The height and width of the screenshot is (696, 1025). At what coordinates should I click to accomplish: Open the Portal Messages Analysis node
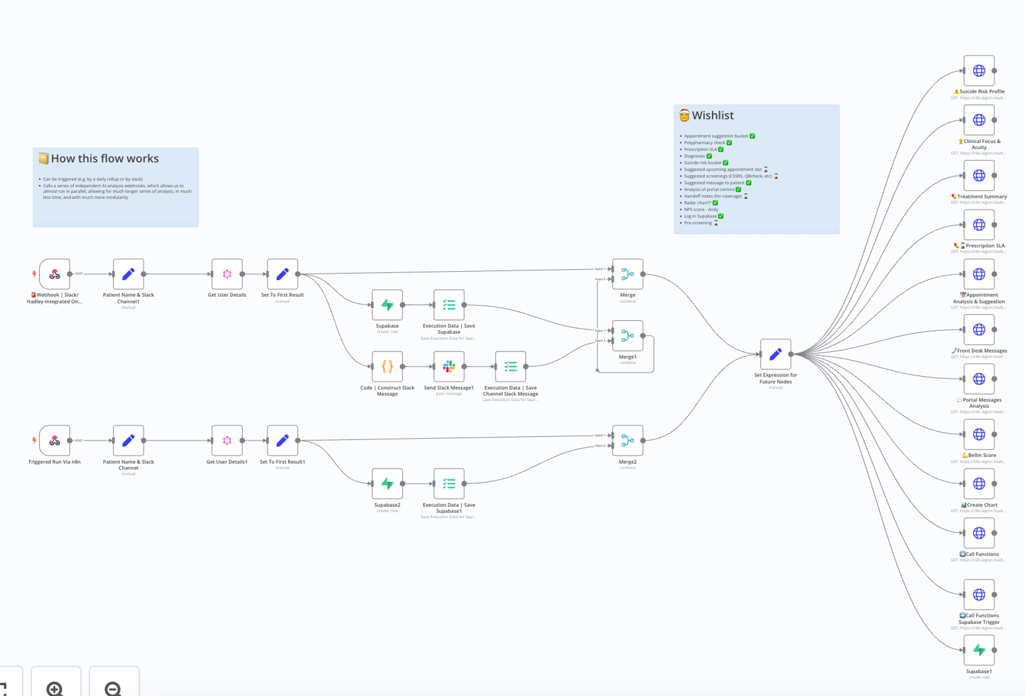(979, 379)
